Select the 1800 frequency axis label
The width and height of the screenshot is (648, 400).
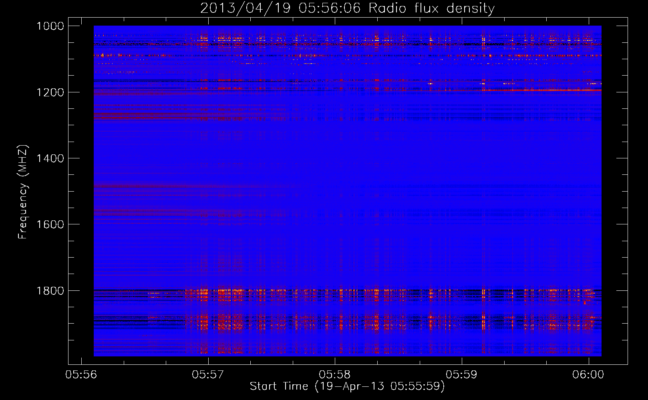[x=50, y=290]
